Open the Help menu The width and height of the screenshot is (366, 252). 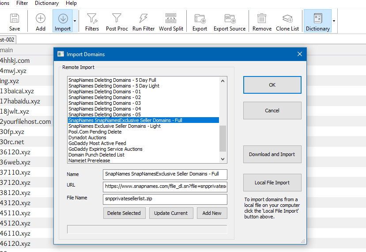click(71, 3)
